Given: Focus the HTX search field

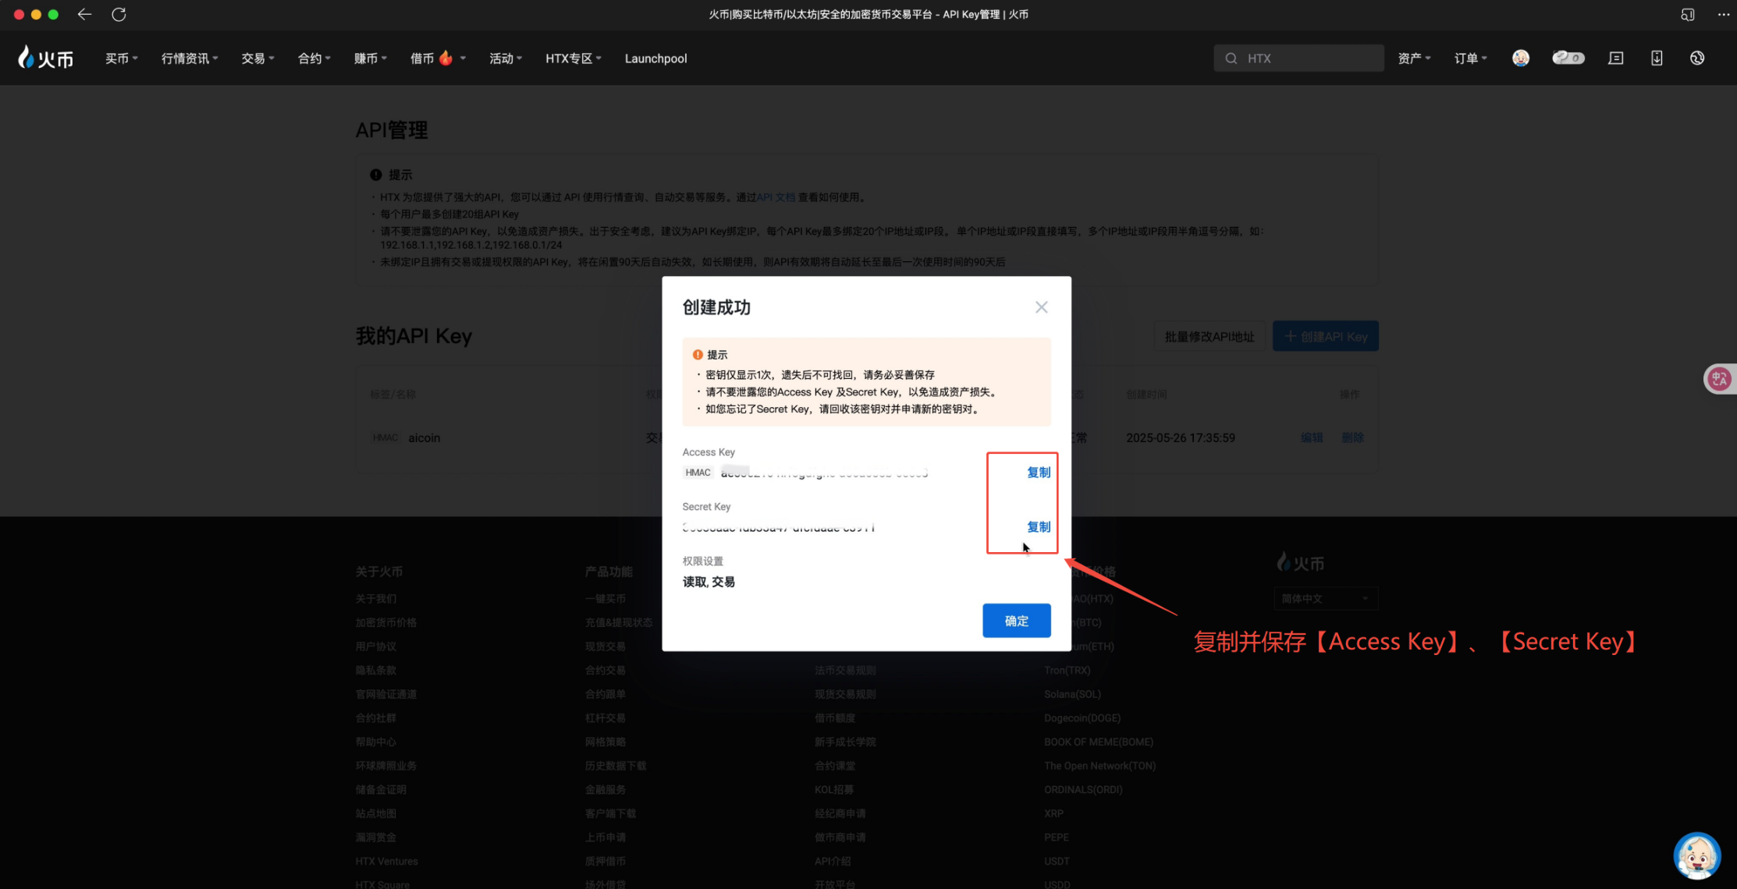Looking at the screenshot, I should point(1298,58).
